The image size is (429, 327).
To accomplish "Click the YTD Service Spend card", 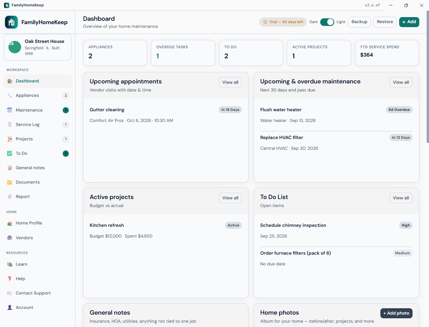I will pos(387,53).
